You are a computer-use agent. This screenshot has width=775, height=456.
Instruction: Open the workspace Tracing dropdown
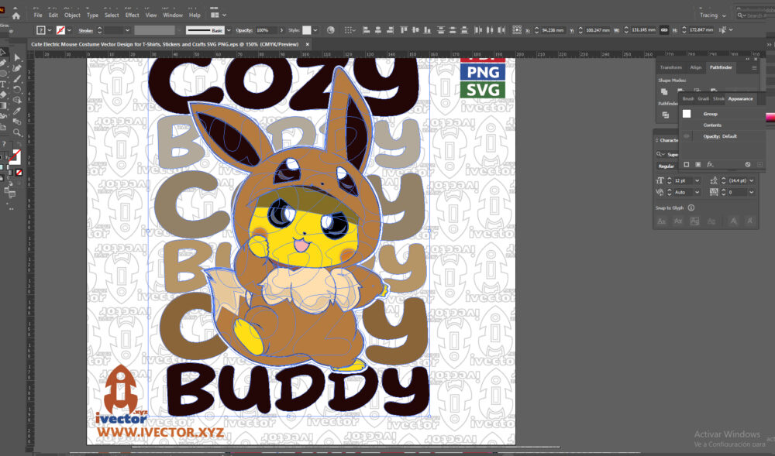coord(713,15)
